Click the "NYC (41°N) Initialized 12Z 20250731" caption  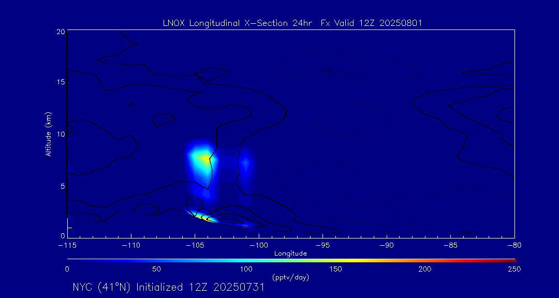168,288
